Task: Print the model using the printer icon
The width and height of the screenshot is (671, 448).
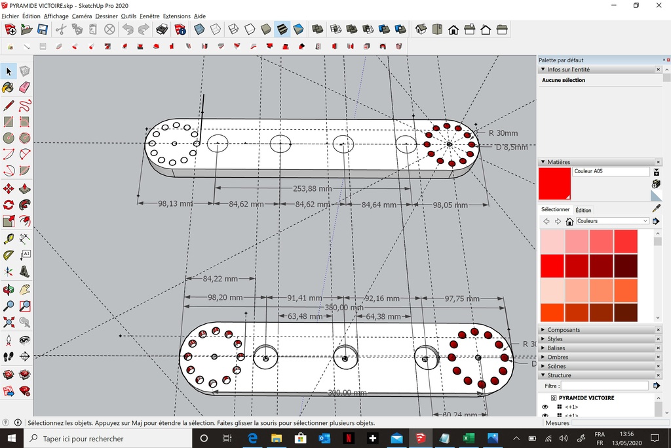Action: click(x=163, y=30)
